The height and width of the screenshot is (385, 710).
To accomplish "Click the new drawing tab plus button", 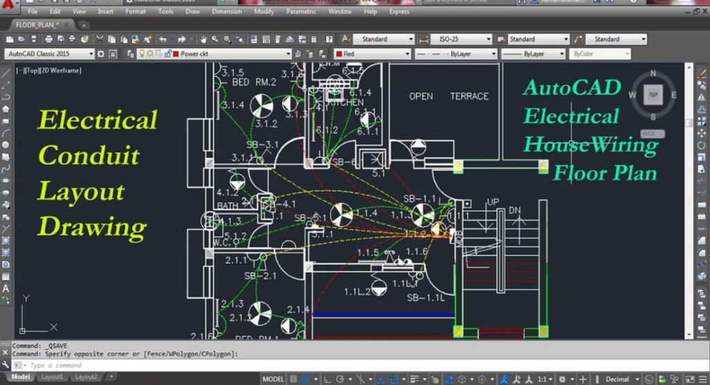I will [84, 24].
